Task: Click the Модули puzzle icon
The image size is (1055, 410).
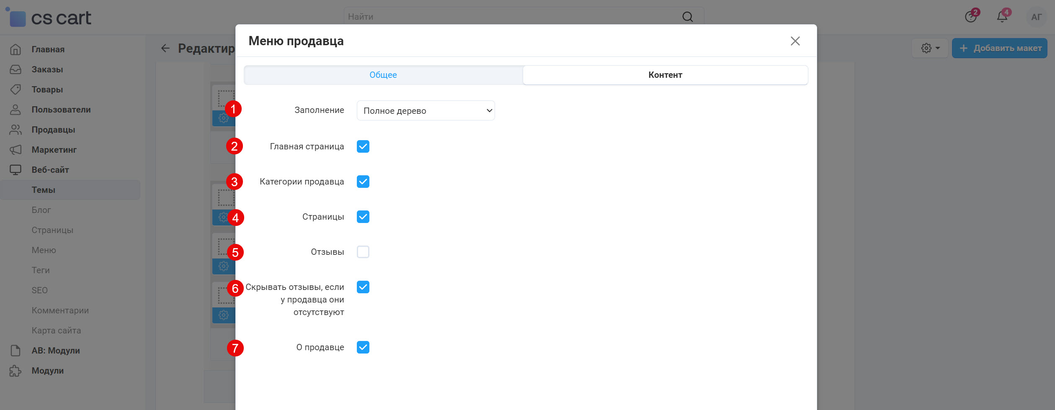Action: click(x=15, y=371)
